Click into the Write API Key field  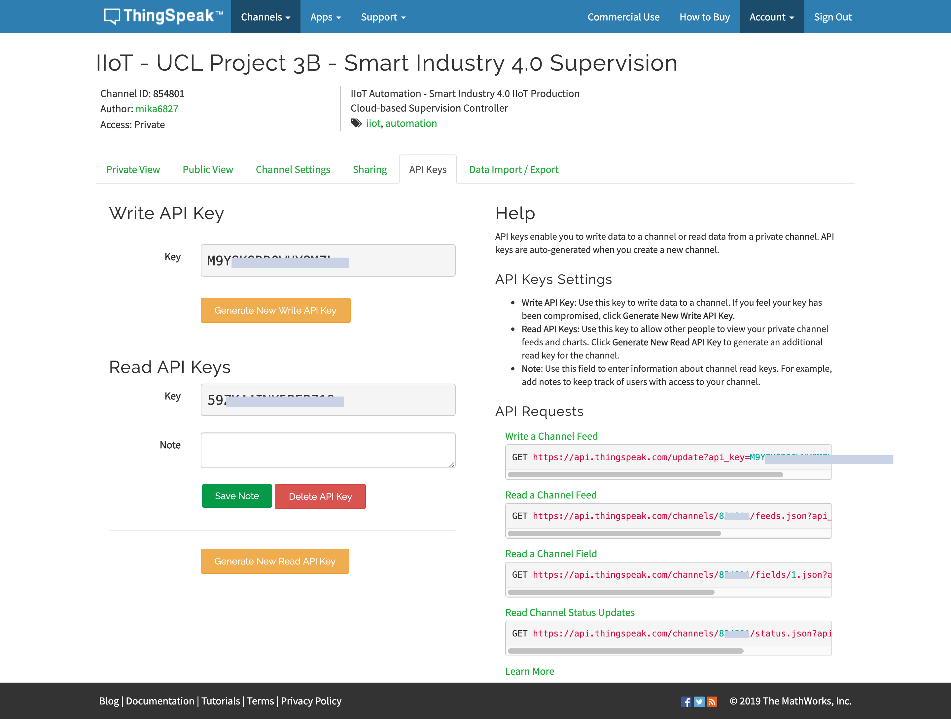click(x=328, y=260)
